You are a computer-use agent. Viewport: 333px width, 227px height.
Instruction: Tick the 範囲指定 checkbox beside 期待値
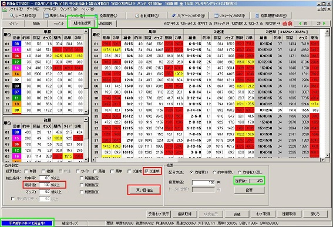81,185
